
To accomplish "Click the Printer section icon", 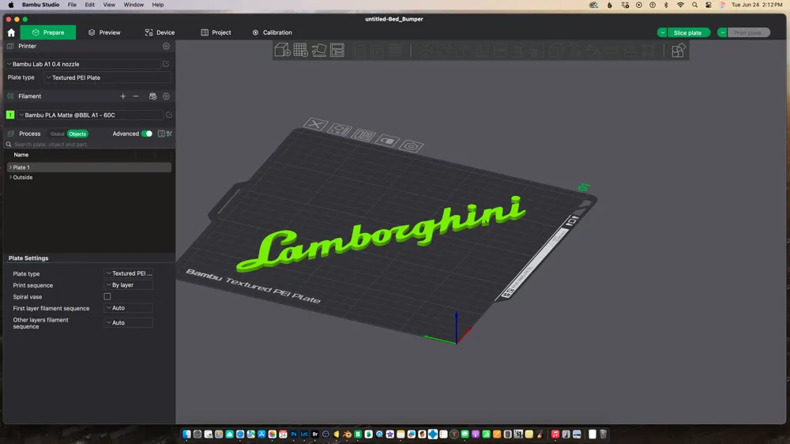I will [x=10, y=46].
